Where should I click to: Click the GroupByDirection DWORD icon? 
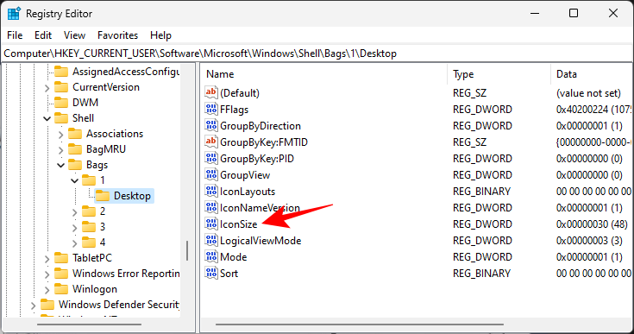(x=211, y=126)
